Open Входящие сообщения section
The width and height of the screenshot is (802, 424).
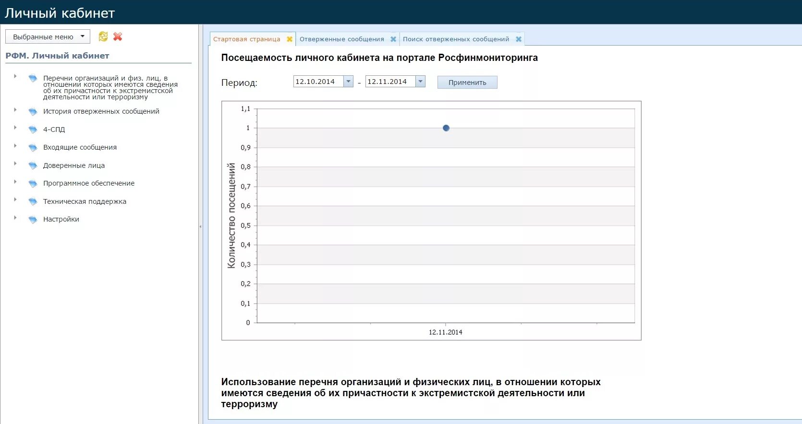(80, 147)
